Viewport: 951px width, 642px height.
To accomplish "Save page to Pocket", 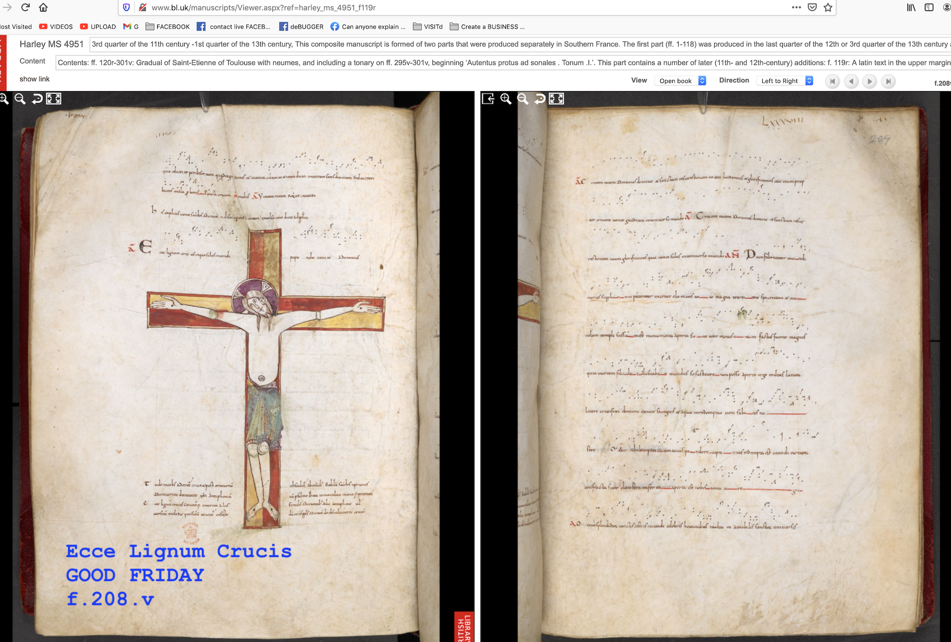I will point(812,8).
